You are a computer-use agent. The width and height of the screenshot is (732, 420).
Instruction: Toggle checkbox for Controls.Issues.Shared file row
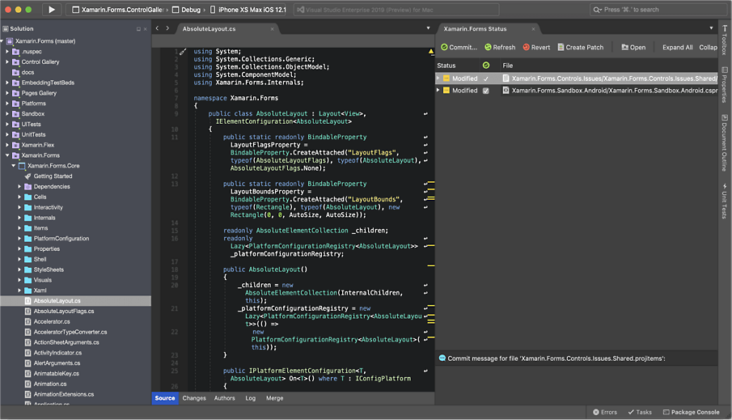[485, 78]
